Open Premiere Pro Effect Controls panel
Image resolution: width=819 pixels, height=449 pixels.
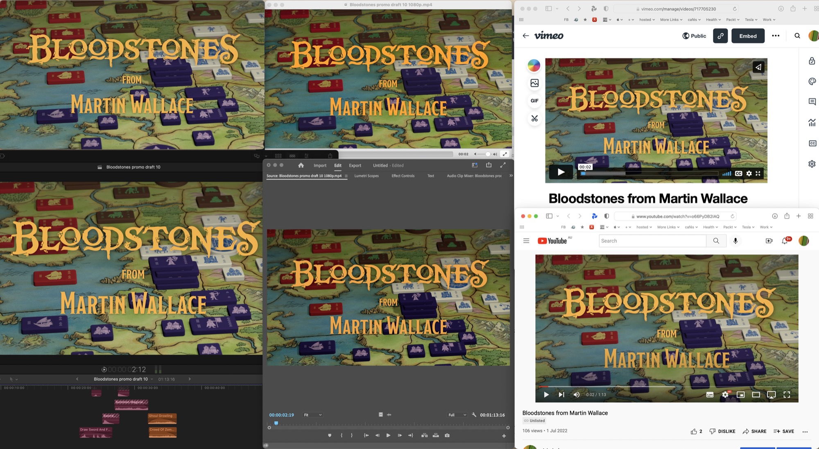pos(402,175)
